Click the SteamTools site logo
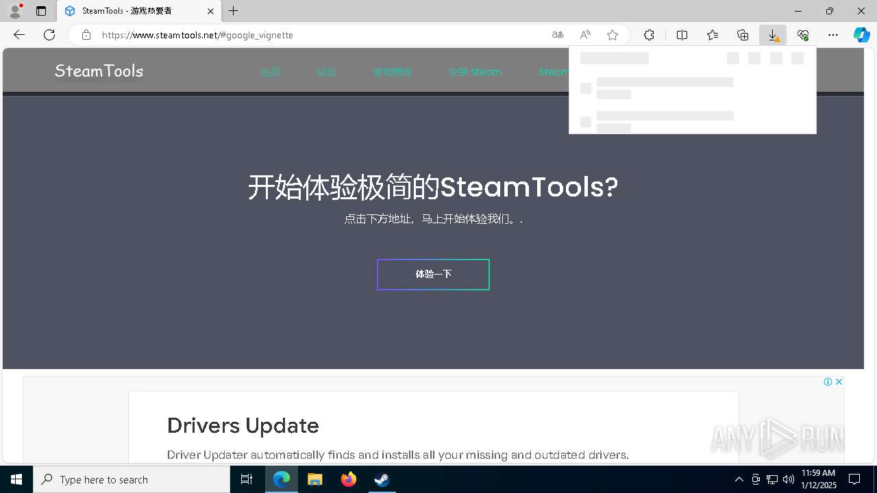 [99, 71]
